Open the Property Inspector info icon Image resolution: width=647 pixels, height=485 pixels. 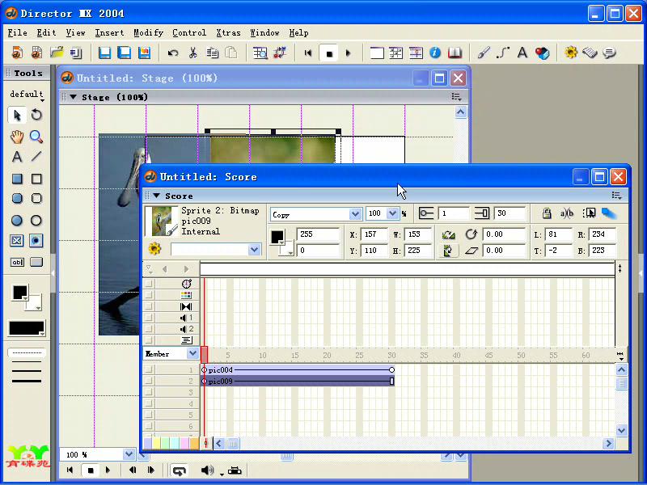(435, 53)
